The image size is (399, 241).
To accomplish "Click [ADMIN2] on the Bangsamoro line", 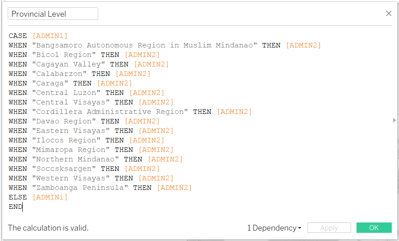I will [303, 45].
